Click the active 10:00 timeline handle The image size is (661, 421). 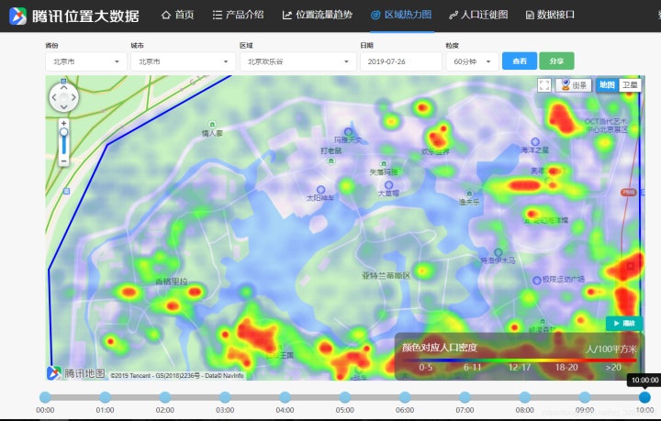[644, 397]
